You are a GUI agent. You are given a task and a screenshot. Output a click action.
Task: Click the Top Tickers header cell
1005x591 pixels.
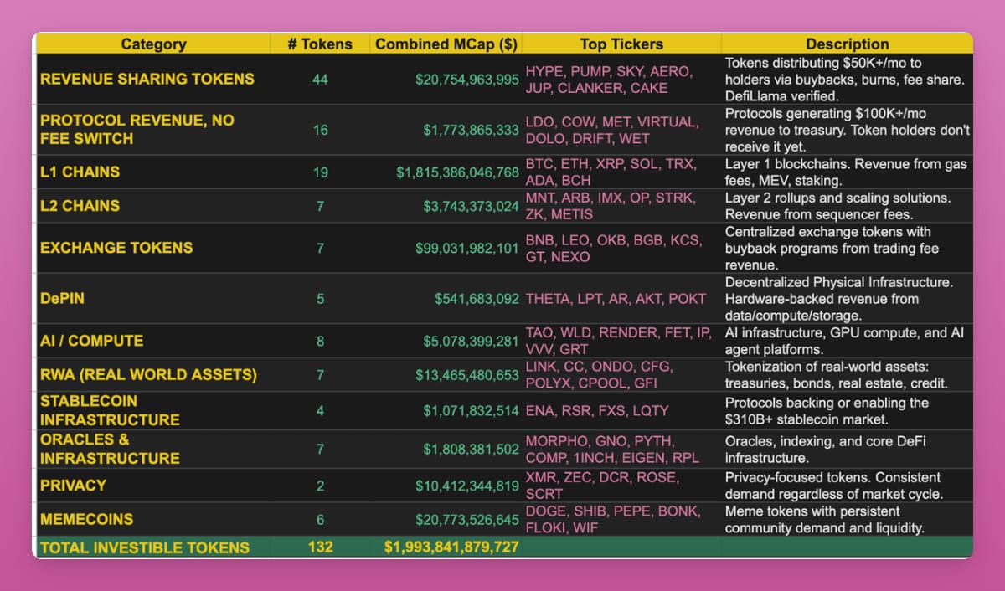(x=621, y=44)
